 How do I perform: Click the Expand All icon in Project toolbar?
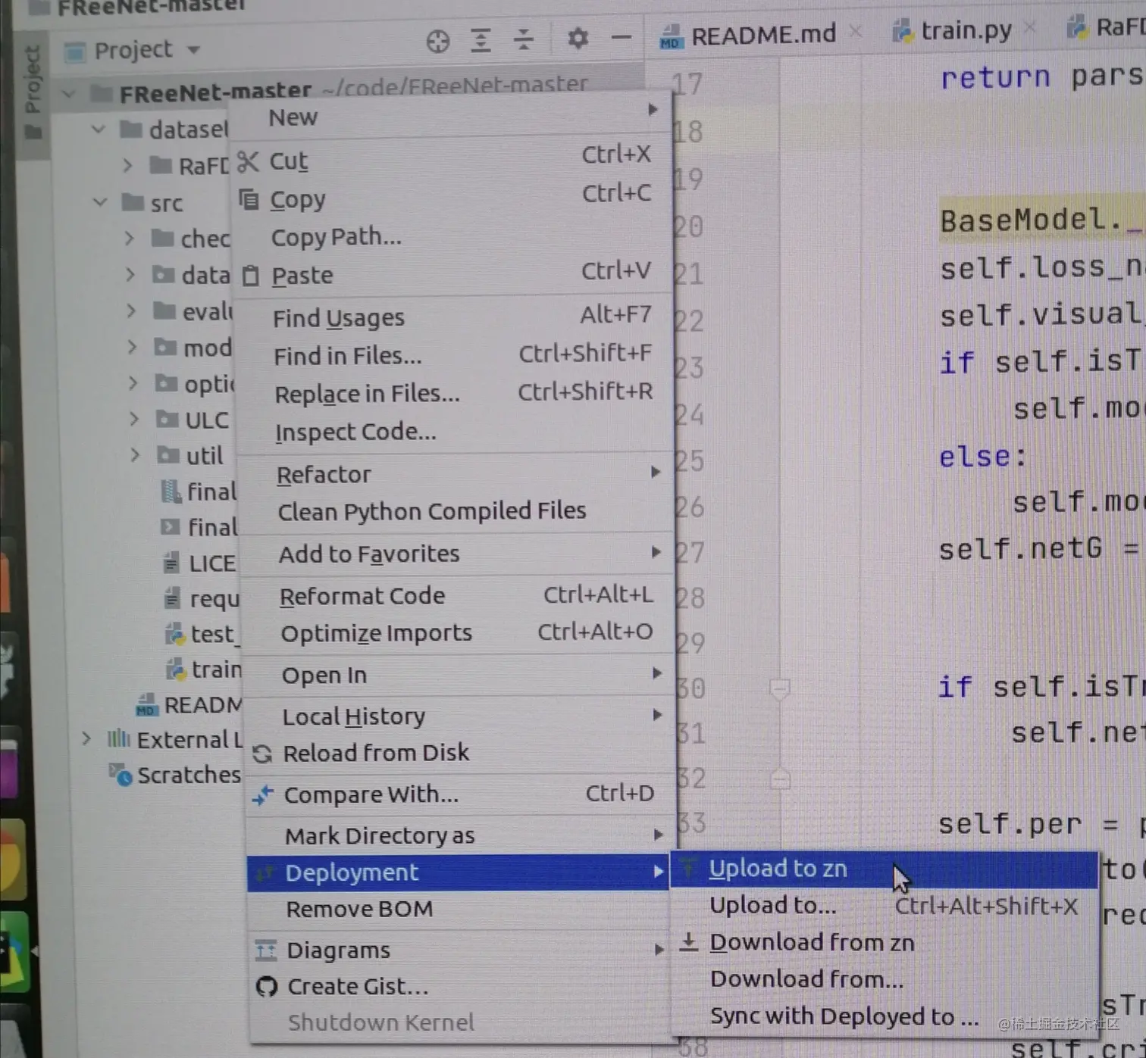[481, 39]
